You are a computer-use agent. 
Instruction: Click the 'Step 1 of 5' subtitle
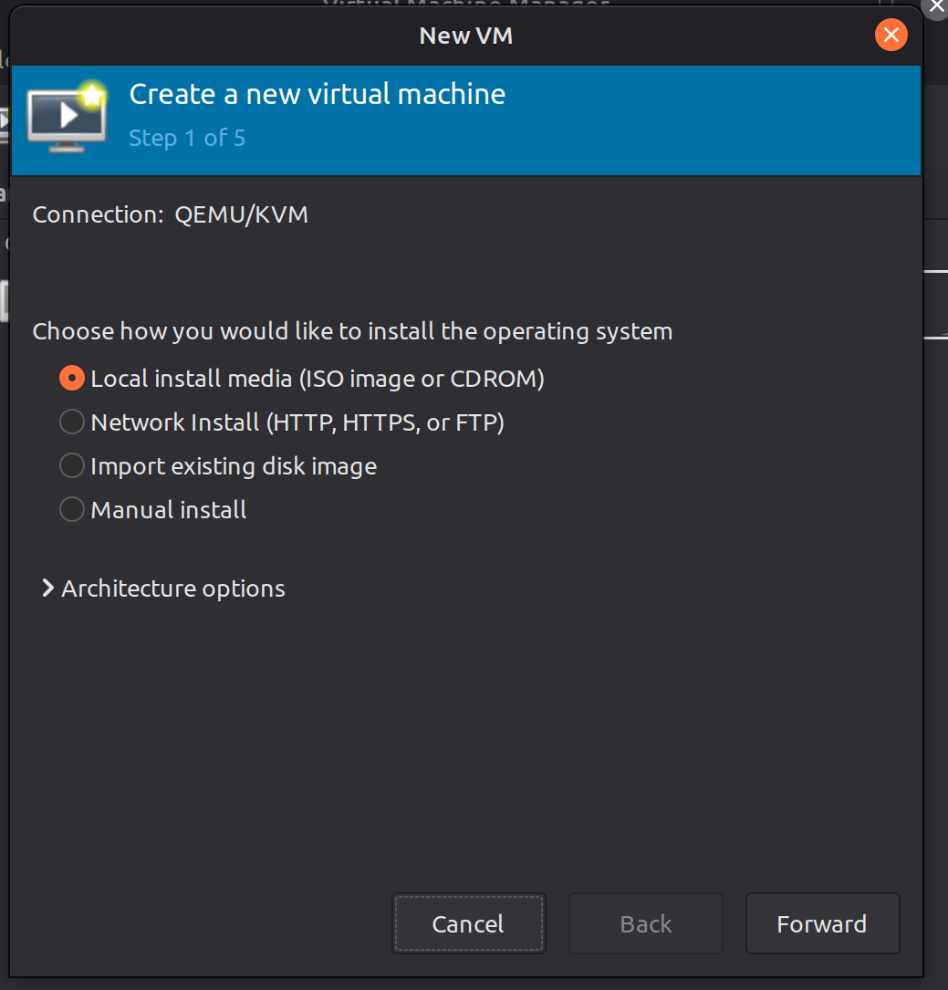tap(187, 138)
